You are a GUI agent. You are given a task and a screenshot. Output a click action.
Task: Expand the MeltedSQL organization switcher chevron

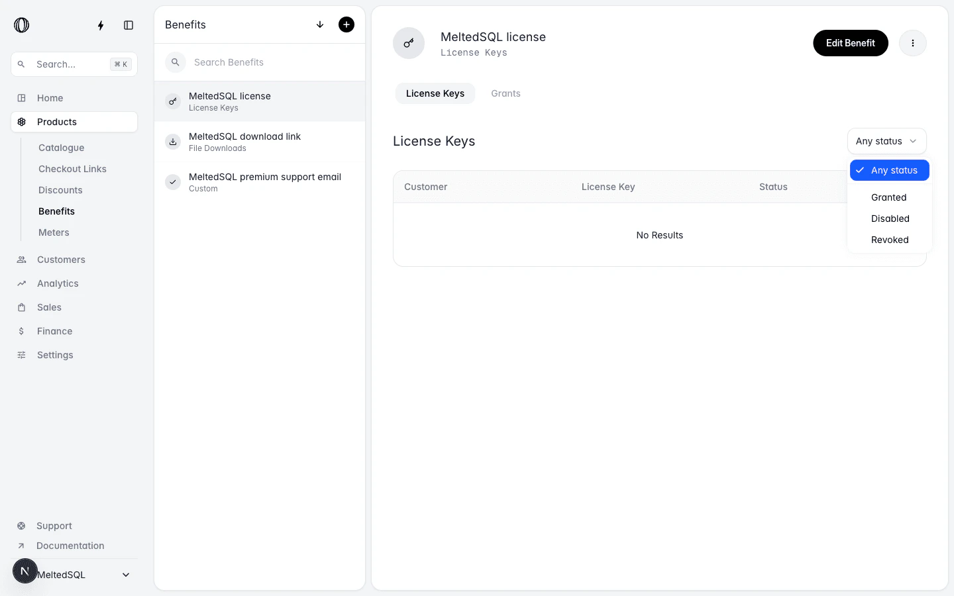[x=126, y=575]
